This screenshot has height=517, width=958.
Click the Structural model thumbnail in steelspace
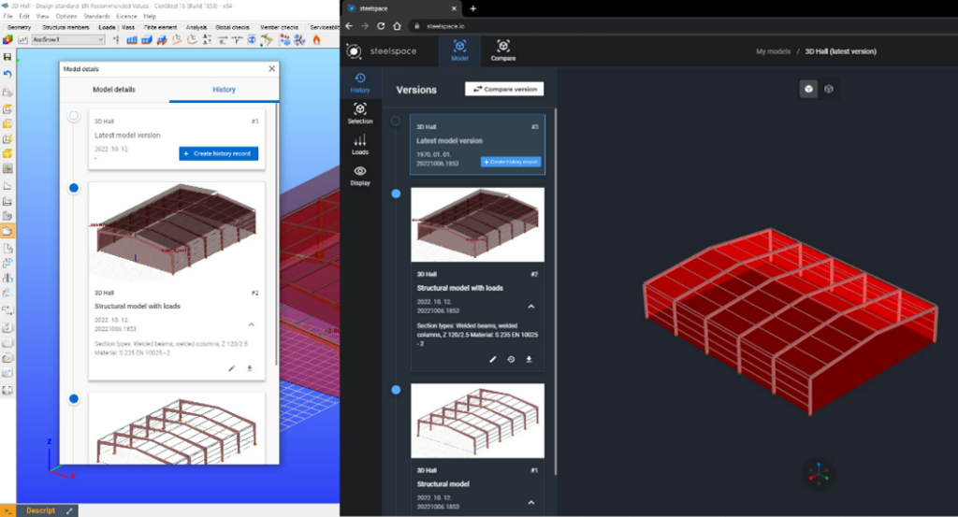click(x=477, y=421)
